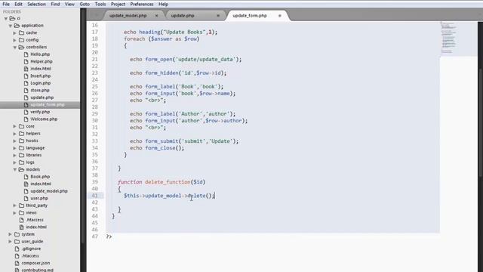Expand the libraries folder
Image resolution: width=483 pixels, height=272 pixels.
pyautogui.click(x=15, y=155)
